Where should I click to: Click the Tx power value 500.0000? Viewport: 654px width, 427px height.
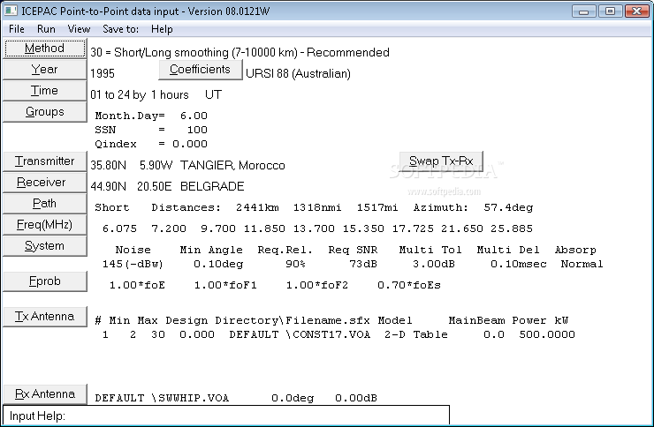(x=547, y=334)
